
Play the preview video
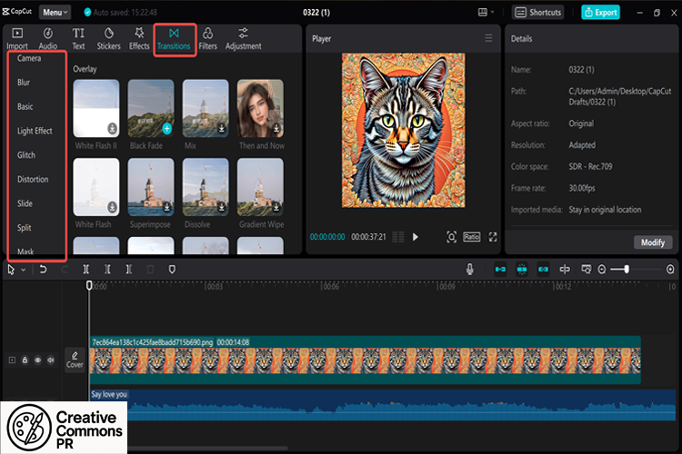(x=415, y=237)
